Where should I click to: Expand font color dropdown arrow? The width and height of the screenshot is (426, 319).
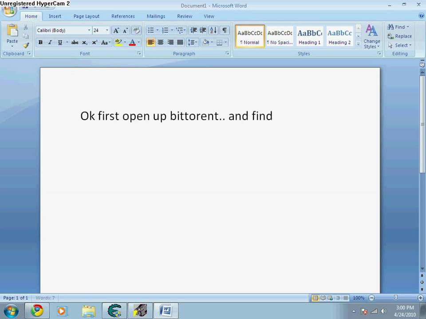[x=138, y=43]
